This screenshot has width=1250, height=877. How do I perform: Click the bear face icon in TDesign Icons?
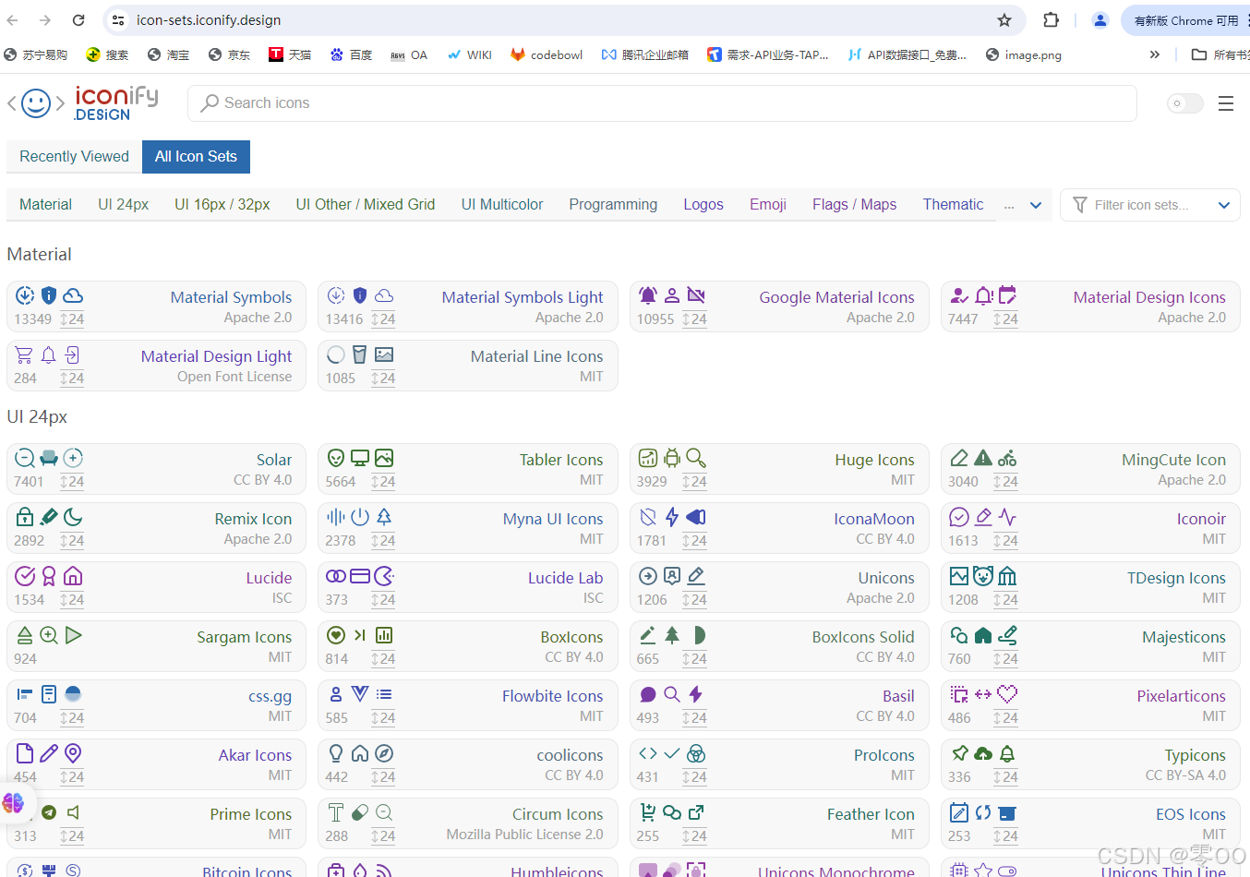[x=983, y=576]
